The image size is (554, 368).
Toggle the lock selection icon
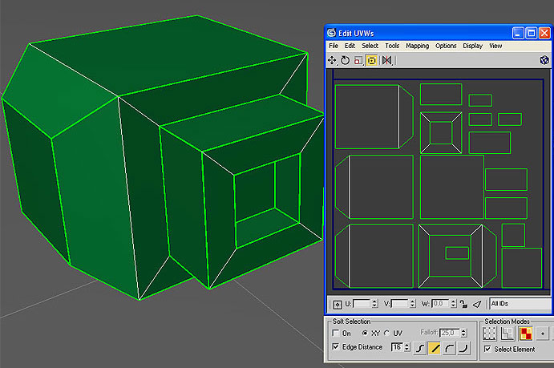pyautogui.click(x=463, y=304)
